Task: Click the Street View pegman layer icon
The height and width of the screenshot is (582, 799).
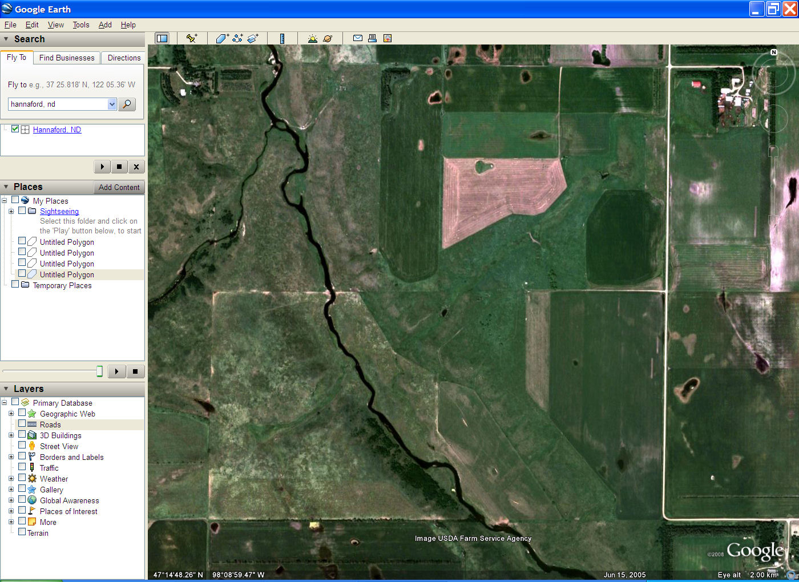Action: point(32,446)
